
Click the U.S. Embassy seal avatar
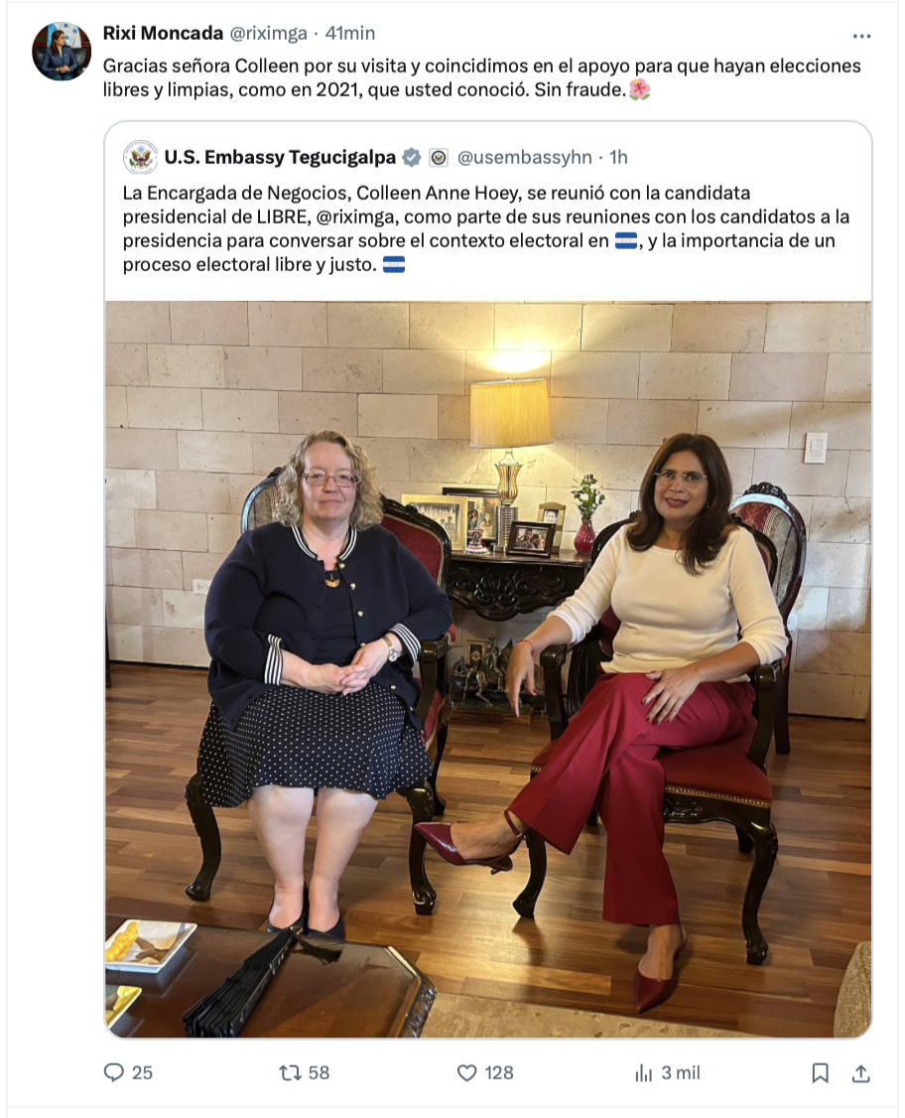[140, 158]
